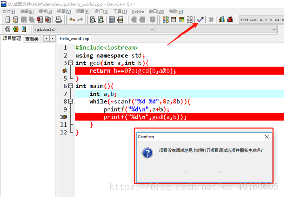Switch to the 查看类 tab
The image size is (284, 197).
[32, 39]
